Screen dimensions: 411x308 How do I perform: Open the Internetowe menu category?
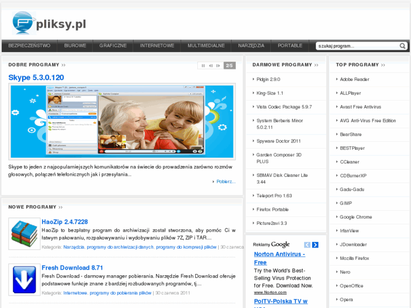point(157,46)
